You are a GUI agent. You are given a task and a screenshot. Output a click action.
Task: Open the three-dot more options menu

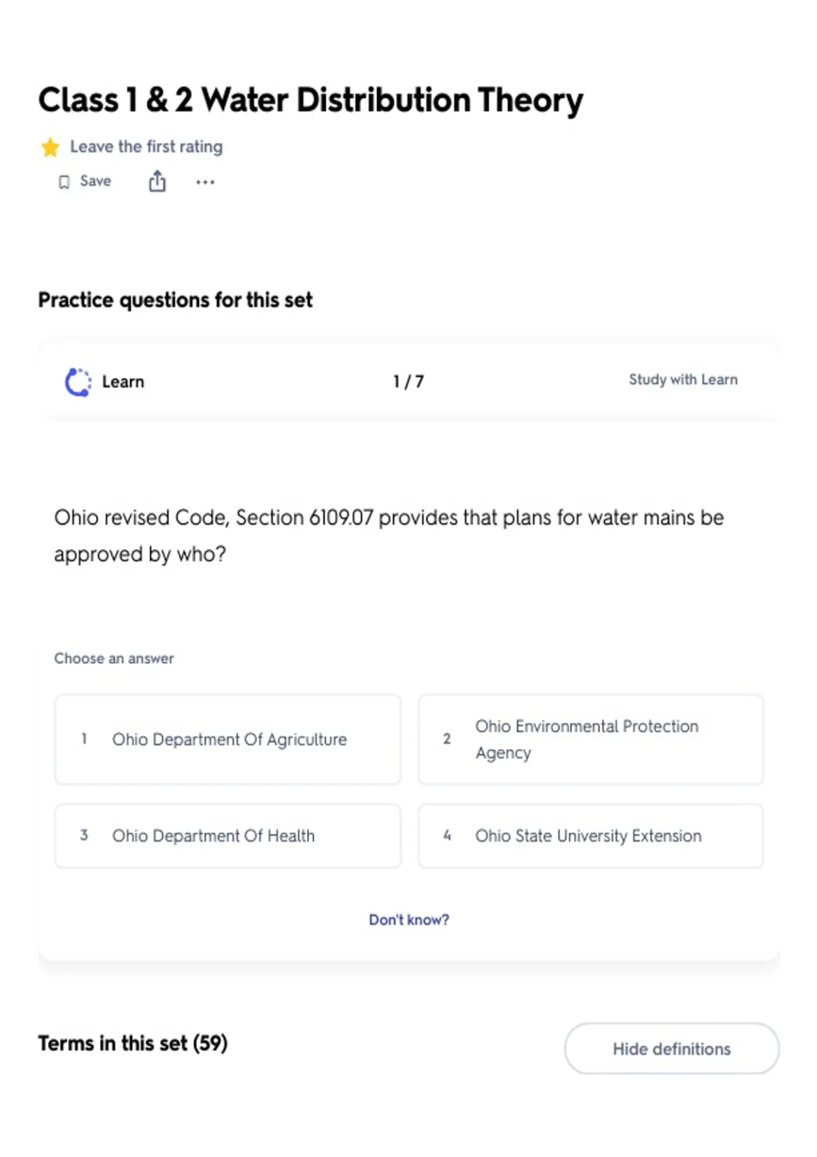[x=205, y=182]
